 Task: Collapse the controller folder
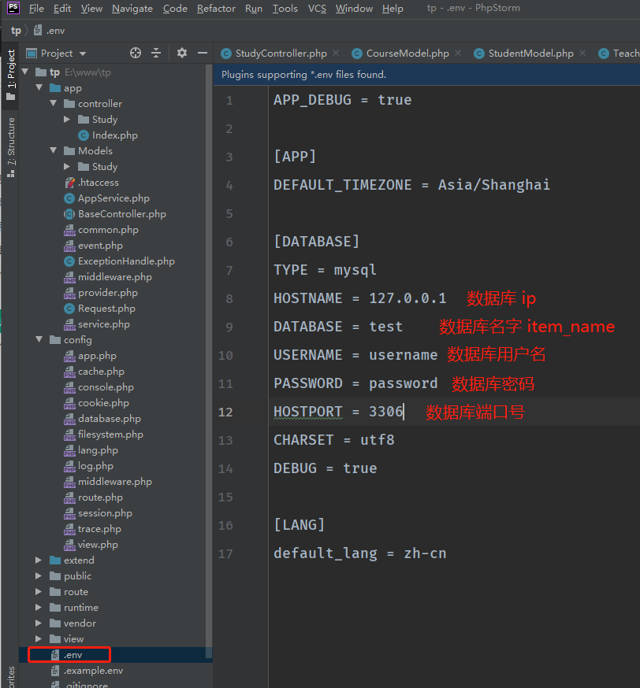[x=53, y=104]
